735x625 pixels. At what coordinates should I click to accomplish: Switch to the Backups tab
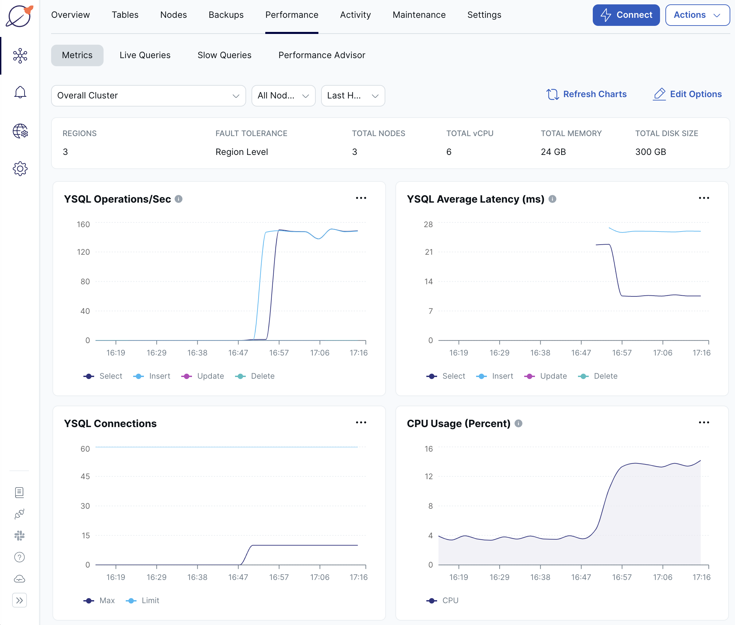tap(226, 15)
